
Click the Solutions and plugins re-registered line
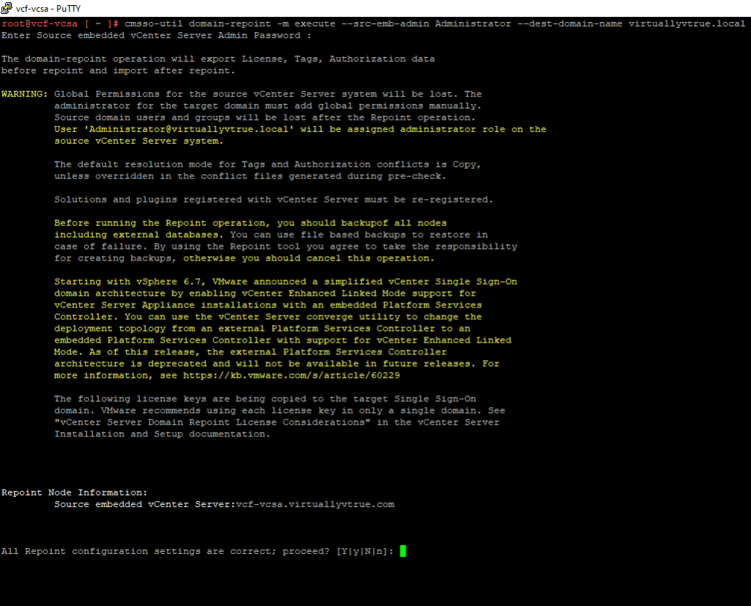tap(274, 200)
